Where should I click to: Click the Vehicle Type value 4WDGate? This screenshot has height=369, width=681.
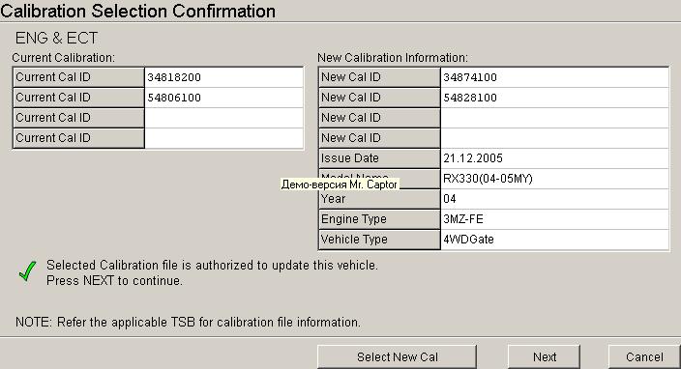click(x=554, y=240)
